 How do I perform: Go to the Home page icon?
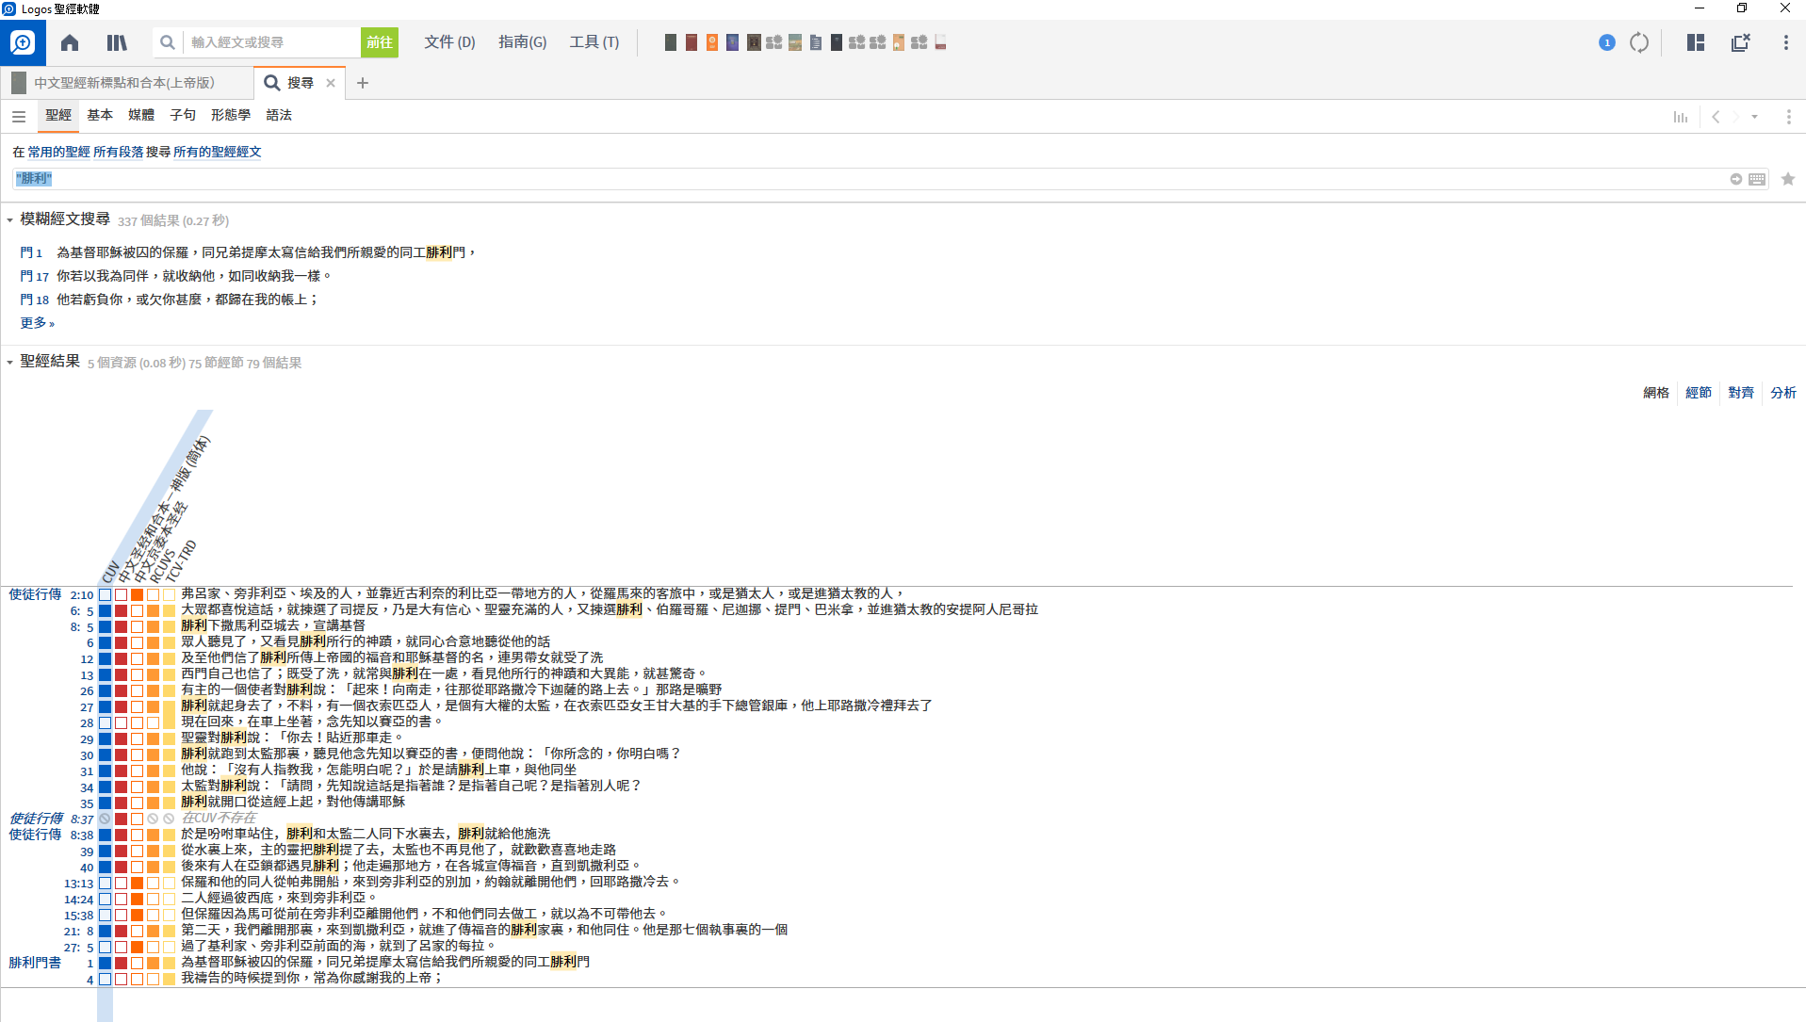[x=70, y=42]
